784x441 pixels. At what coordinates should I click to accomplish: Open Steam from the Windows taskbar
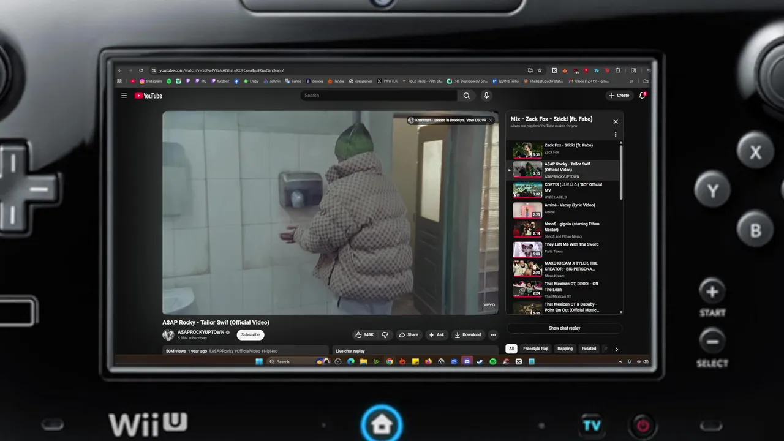(x=480, y=362)
